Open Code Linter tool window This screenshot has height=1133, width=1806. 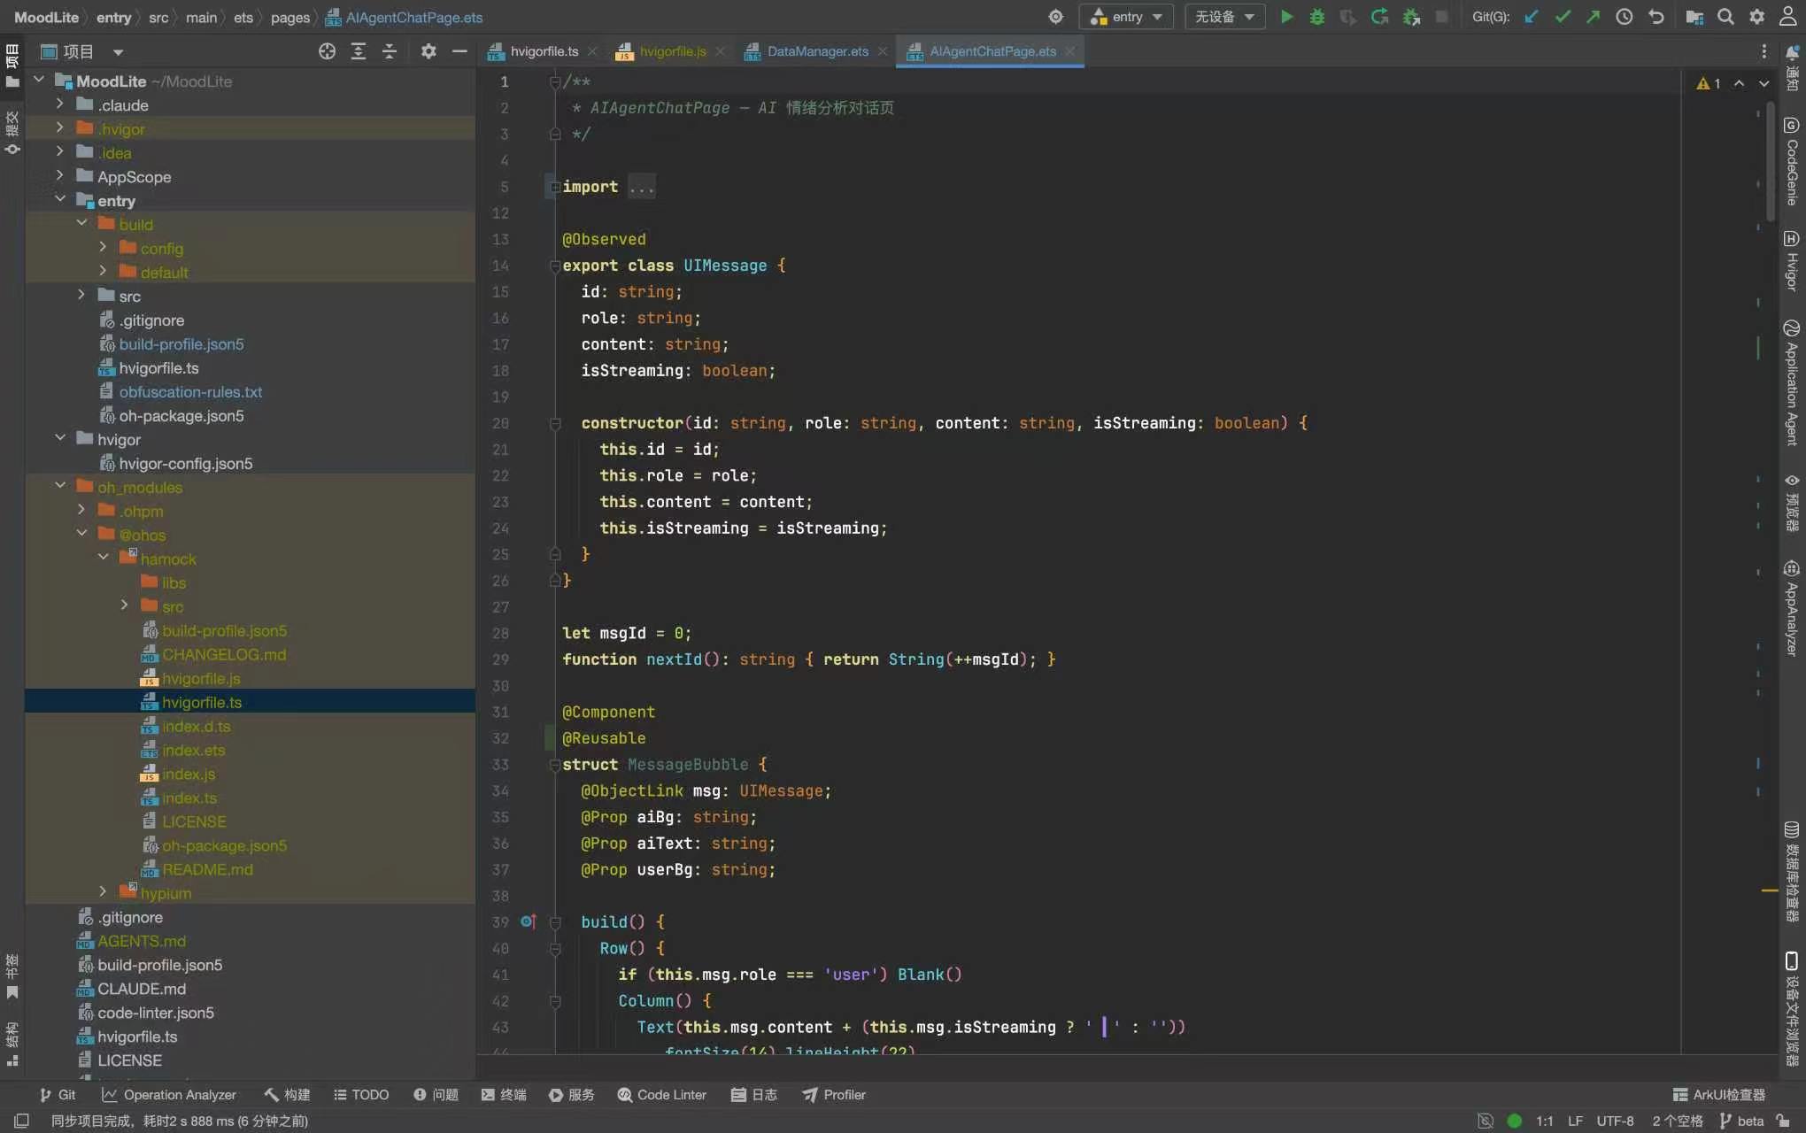[661, 1095]
